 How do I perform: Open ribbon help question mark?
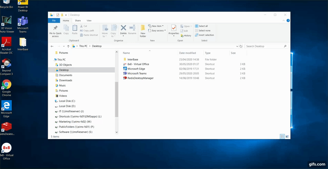coord(289,20)
